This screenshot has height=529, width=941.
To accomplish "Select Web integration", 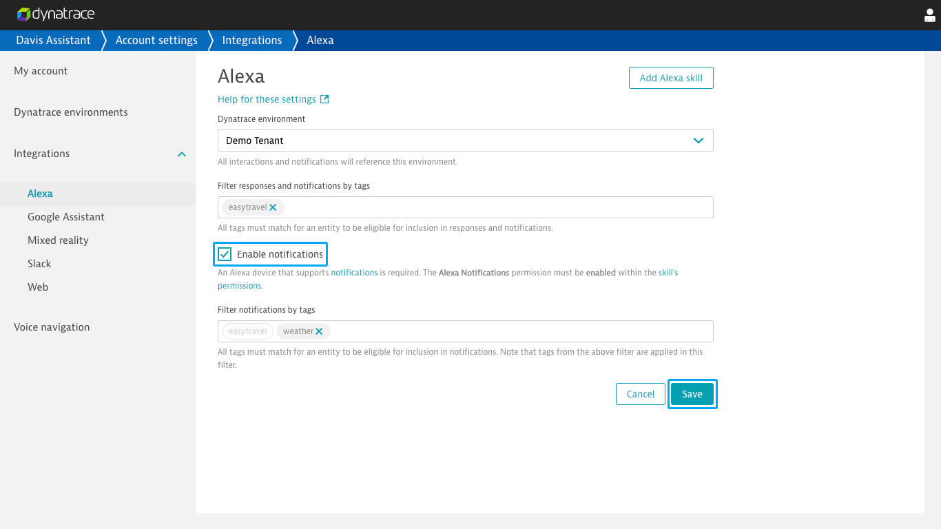I will (x=38, y=287).
